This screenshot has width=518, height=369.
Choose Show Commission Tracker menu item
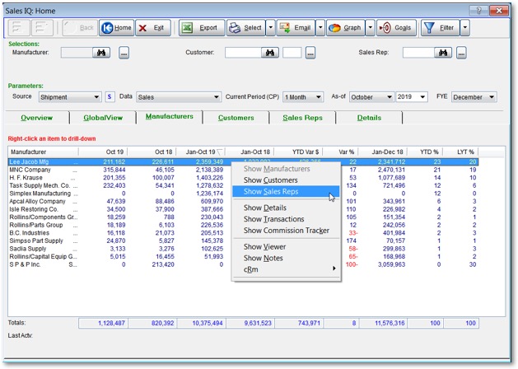286,231
